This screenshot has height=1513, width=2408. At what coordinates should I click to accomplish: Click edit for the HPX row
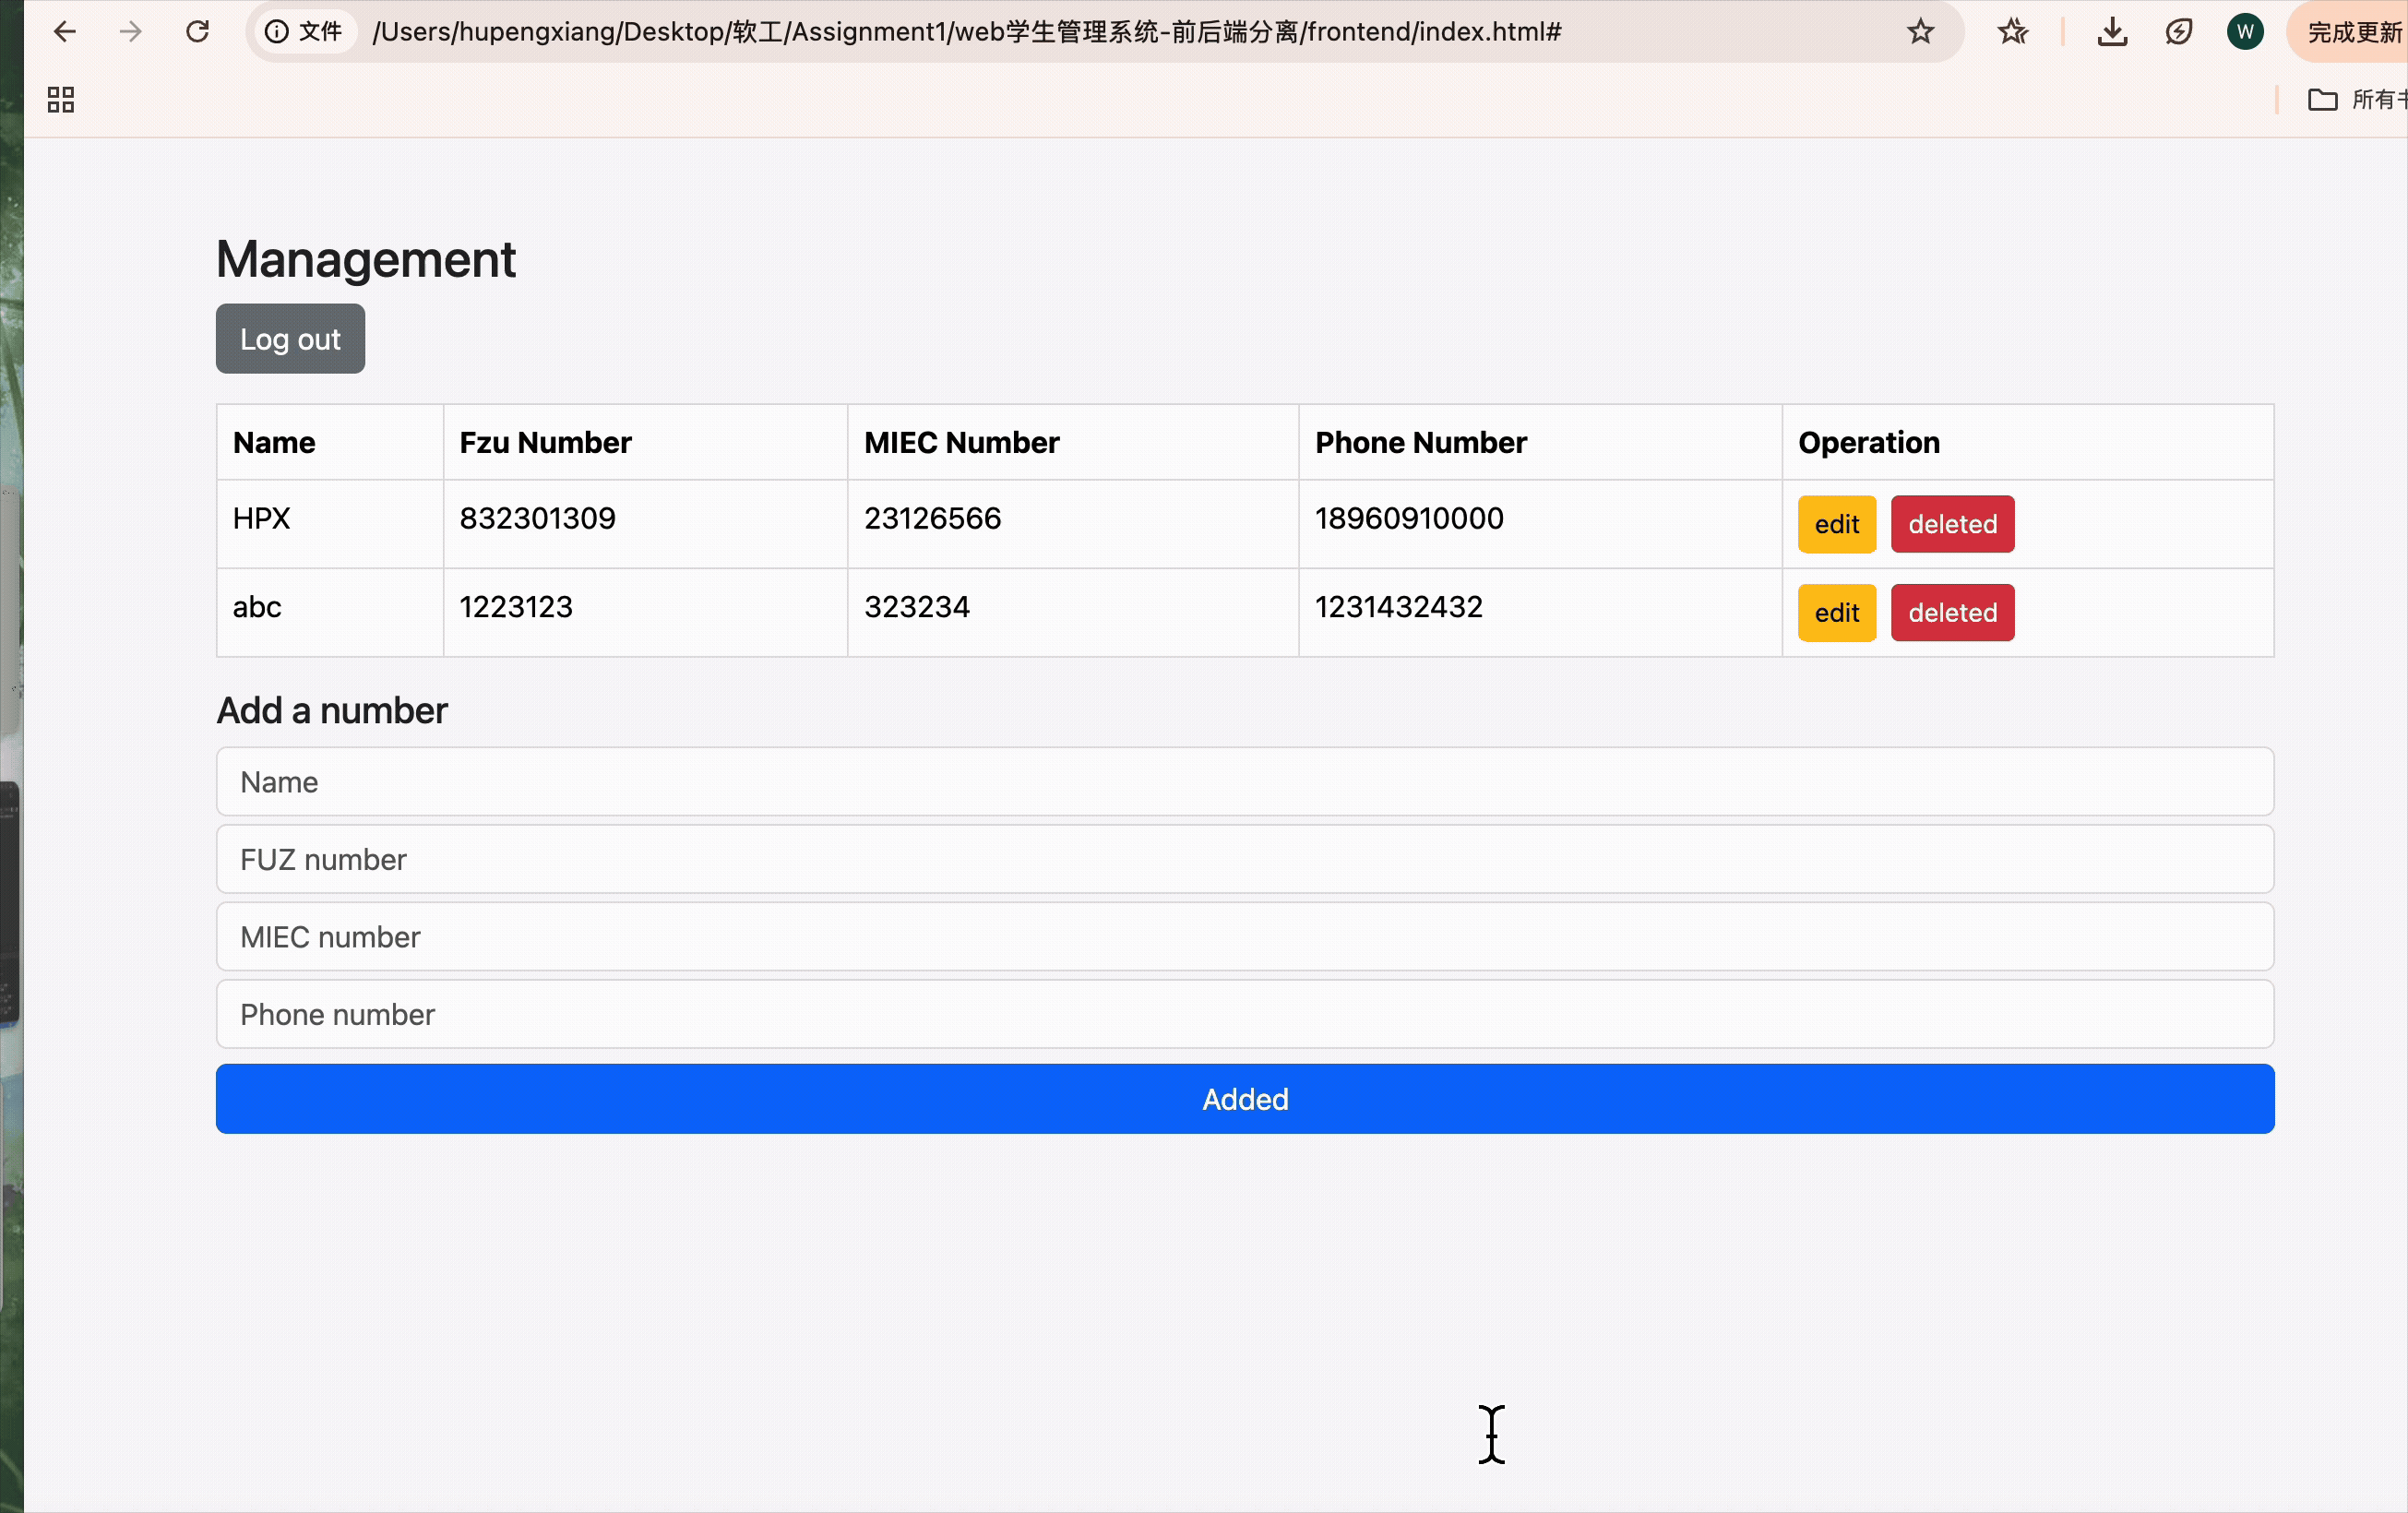point(1836,524)
